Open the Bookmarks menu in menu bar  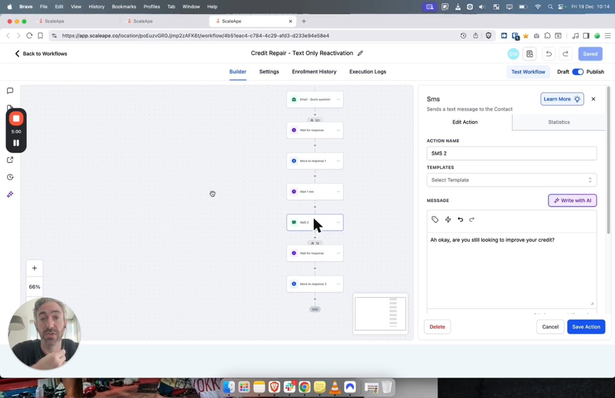point(124,7)
